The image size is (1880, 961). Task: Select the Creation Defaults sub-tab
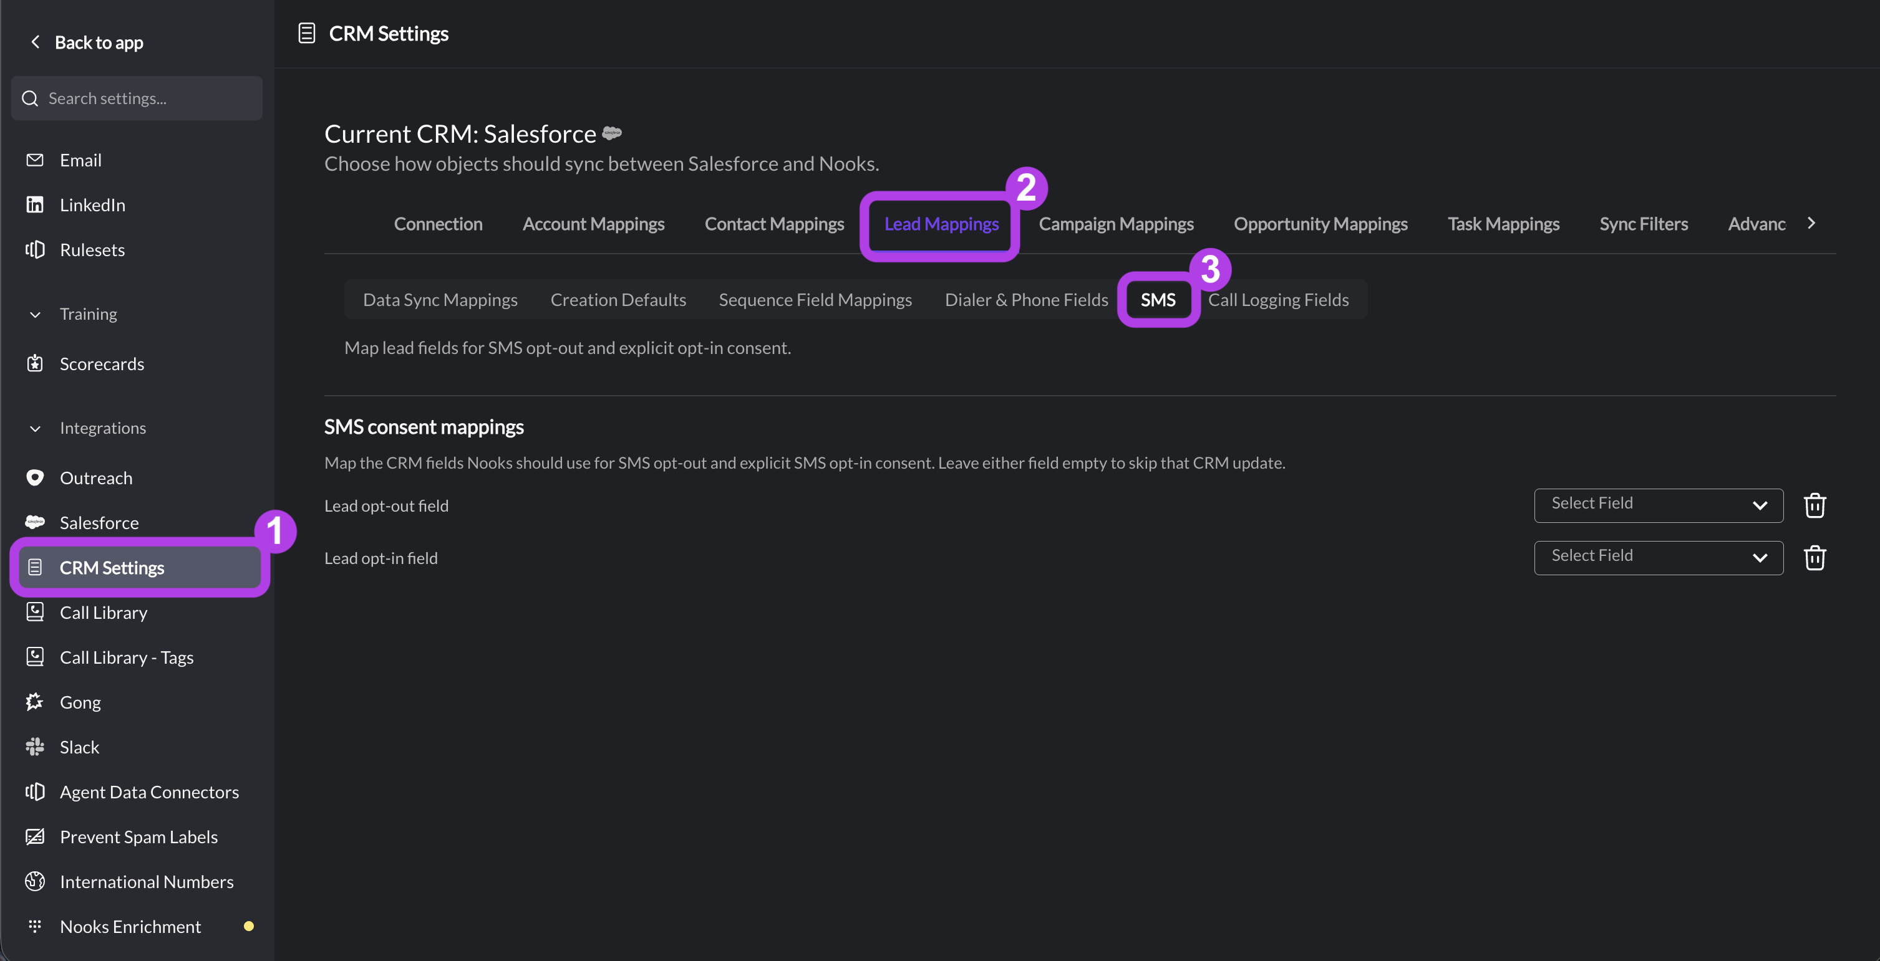tap(618, 300)
